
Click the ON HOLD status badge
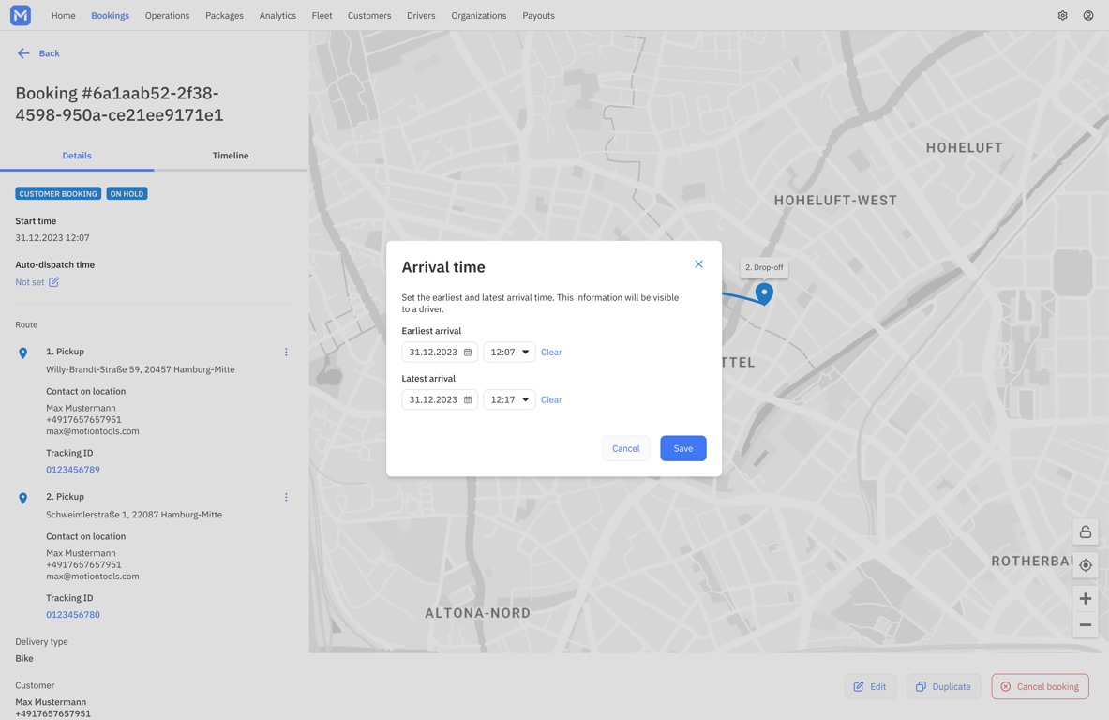click(x=127, y=194)
